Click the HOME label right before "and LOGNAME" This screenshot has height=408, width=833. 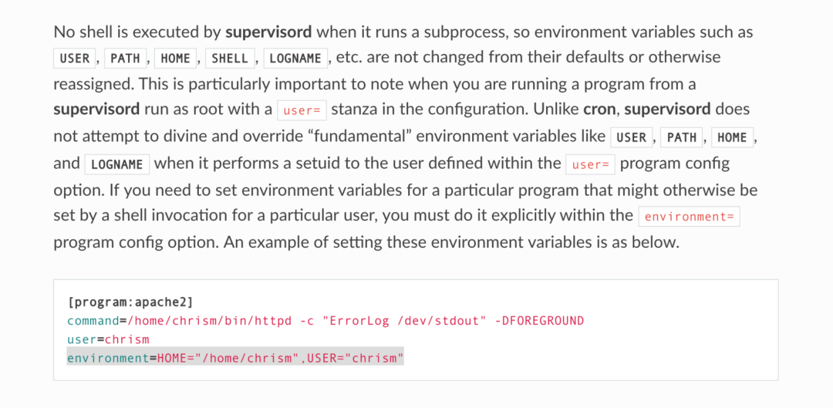tap(732, 137)
